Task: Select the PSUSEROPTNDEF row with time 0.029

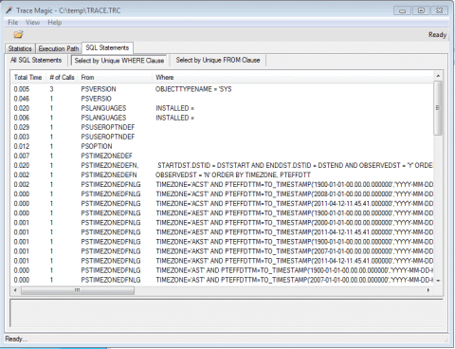Action: [x=223, y=127]
